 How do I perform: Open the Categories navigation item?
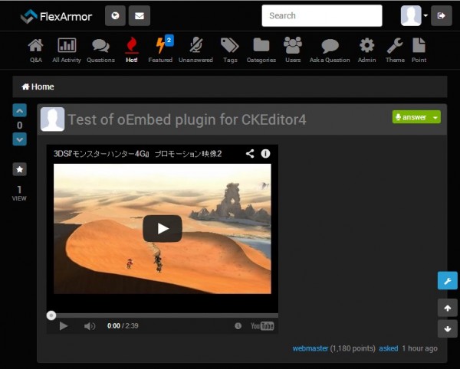[x=261, y=49]
